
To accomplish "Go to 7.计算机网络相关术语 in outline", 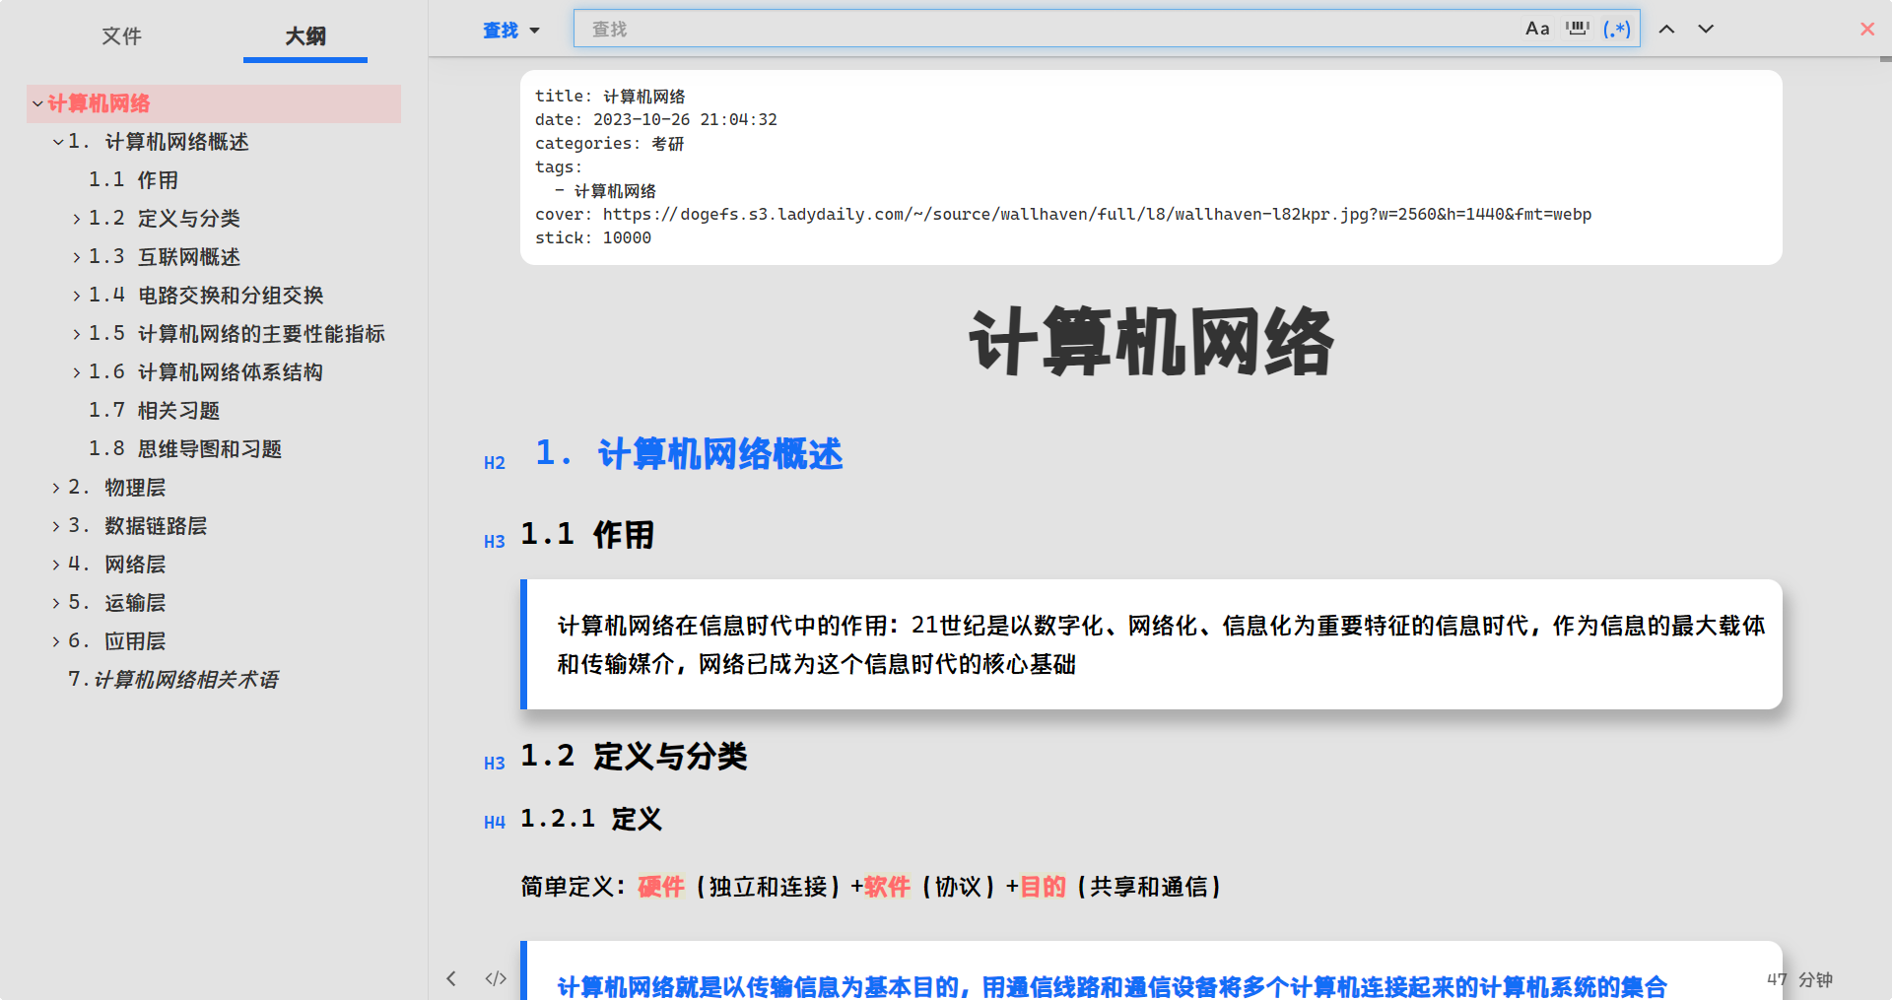I will pyautogui.click(x=173, y=680).
